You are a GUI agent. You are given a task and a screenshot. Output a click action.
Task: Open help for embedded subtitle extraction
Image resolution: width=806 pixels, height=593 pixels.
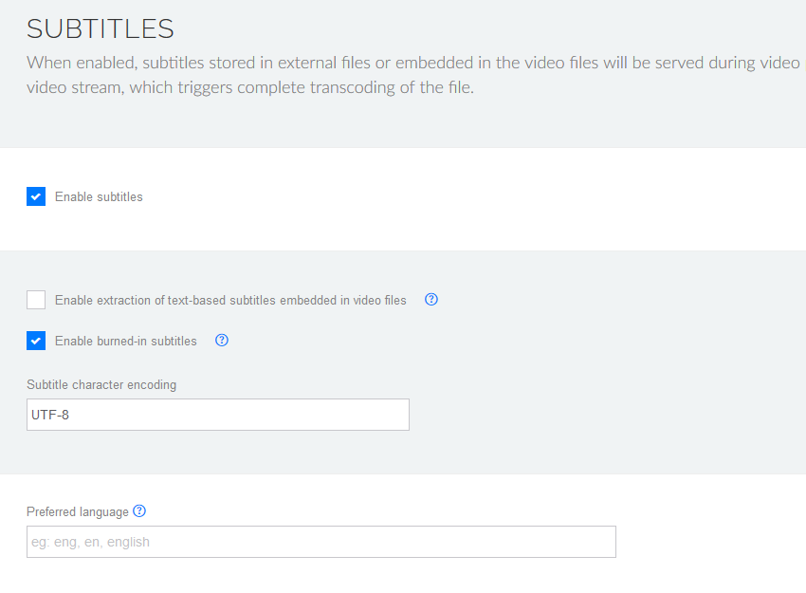(431, 300)
